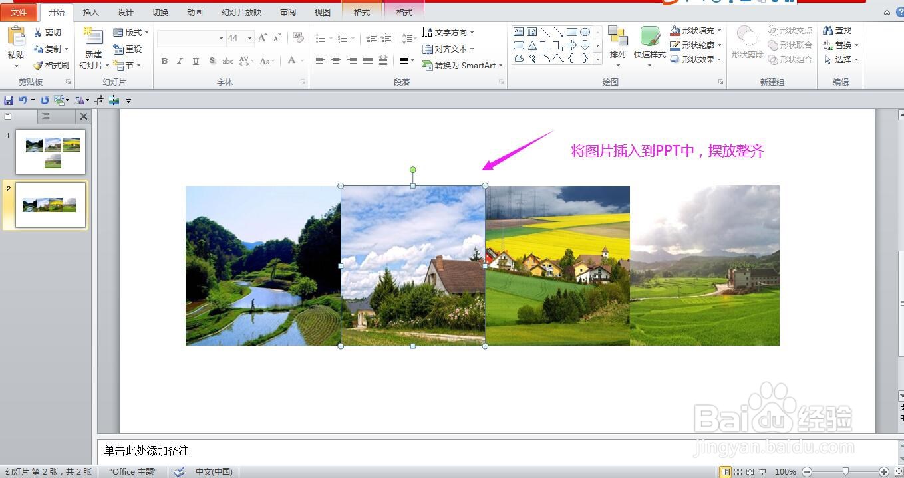This screenshot has width=904, height=478.
Task: Click the Quick Styles (快速样式) button
Action: [650, 46]
